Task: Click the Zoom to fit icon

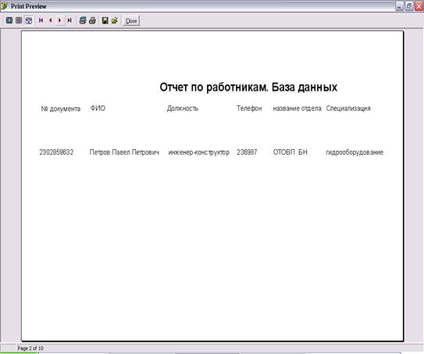Action: pyautogui.click(x=9, y=20)
